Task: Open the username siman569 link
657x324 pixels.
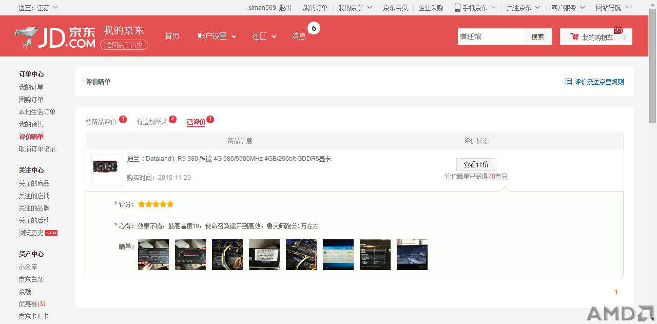Action: (262, 8)
